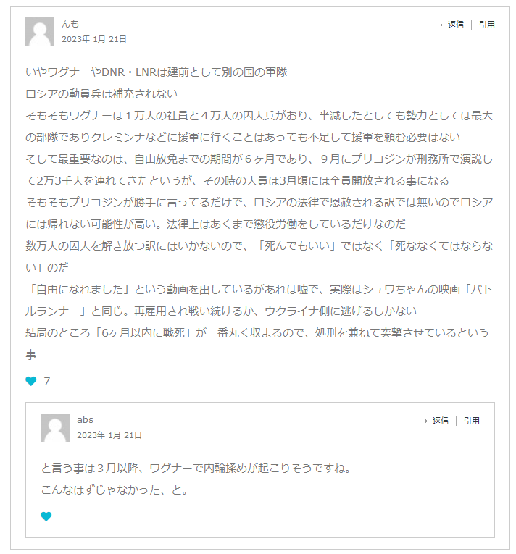Click んも's gray avatar icon

(40, 32)
